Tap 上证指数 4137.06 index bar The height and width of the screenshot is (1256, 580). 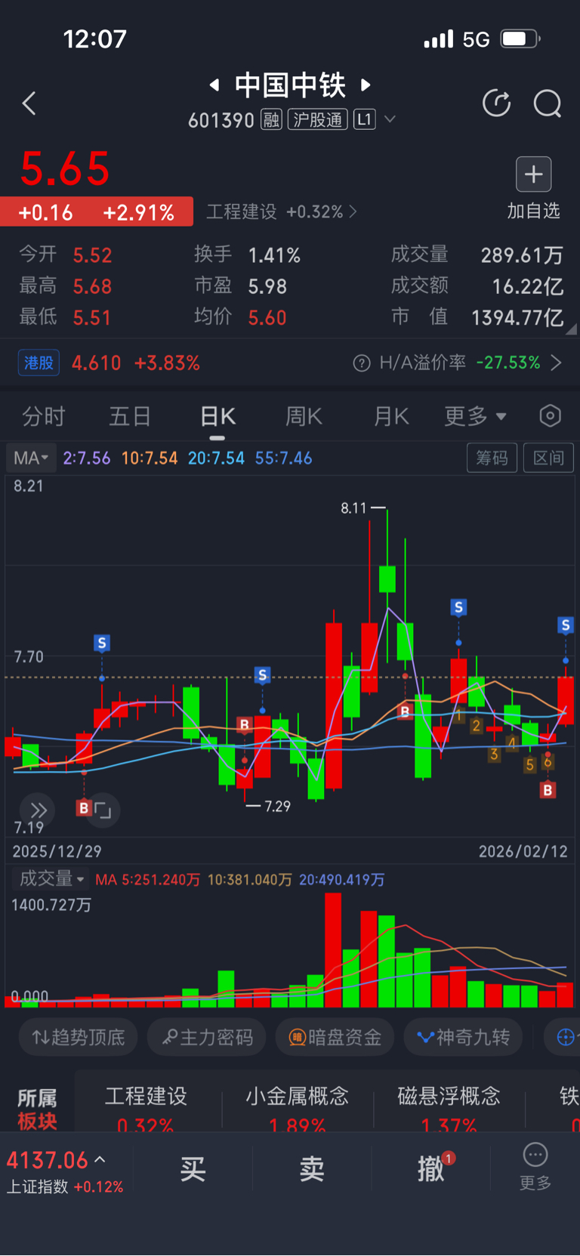coord(65,1171)
